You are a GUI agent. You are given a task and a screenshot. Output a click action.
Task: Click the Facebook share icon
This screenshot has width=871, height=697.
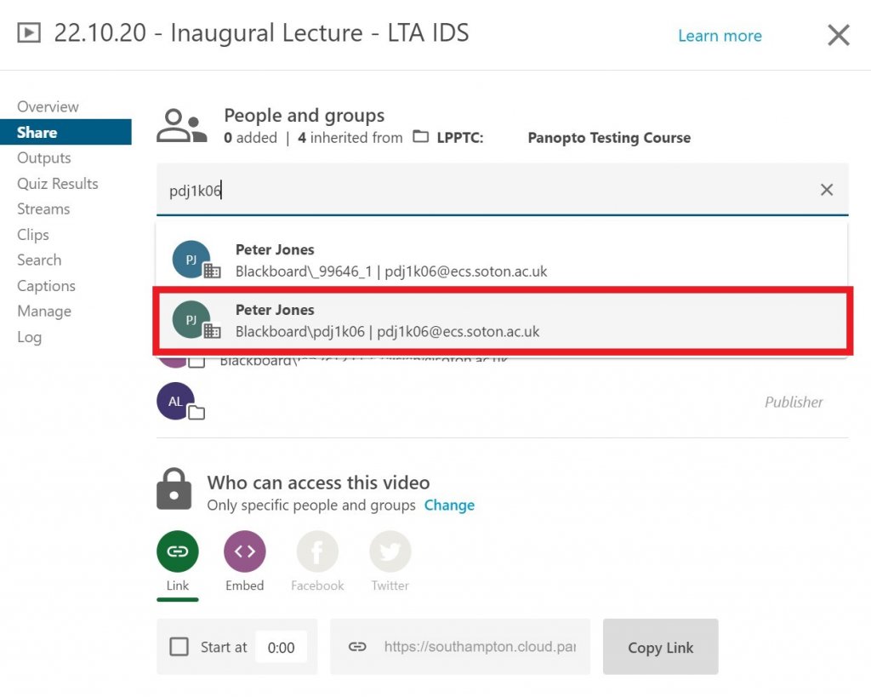pyautogui.click(x=317, y=551)
